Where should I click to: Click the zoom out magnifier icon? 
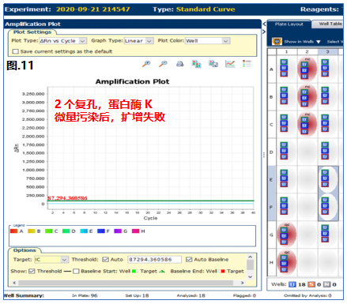(163, 64)
